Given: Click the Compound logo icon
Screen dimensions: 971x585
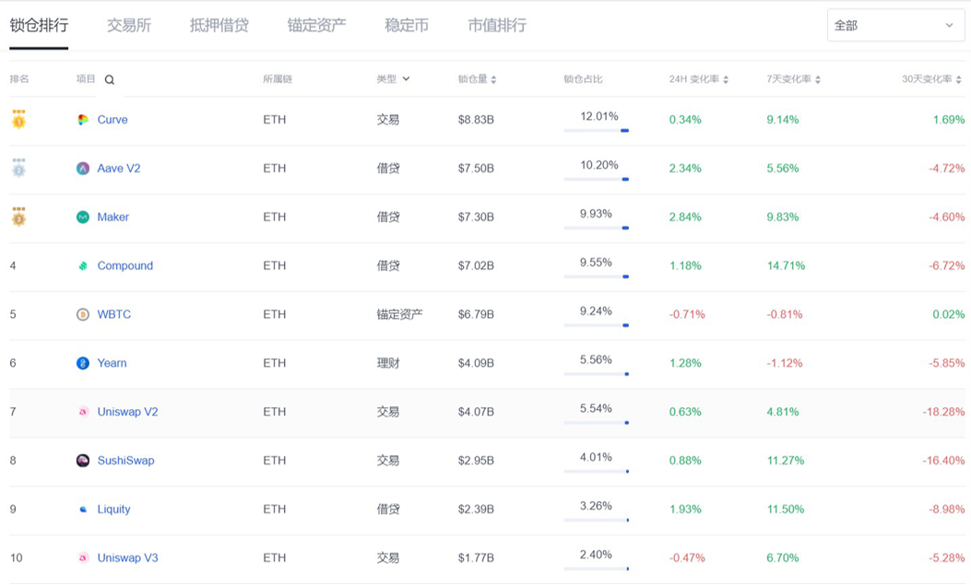Looking at the screenshot, I should [x=82, y=266].
